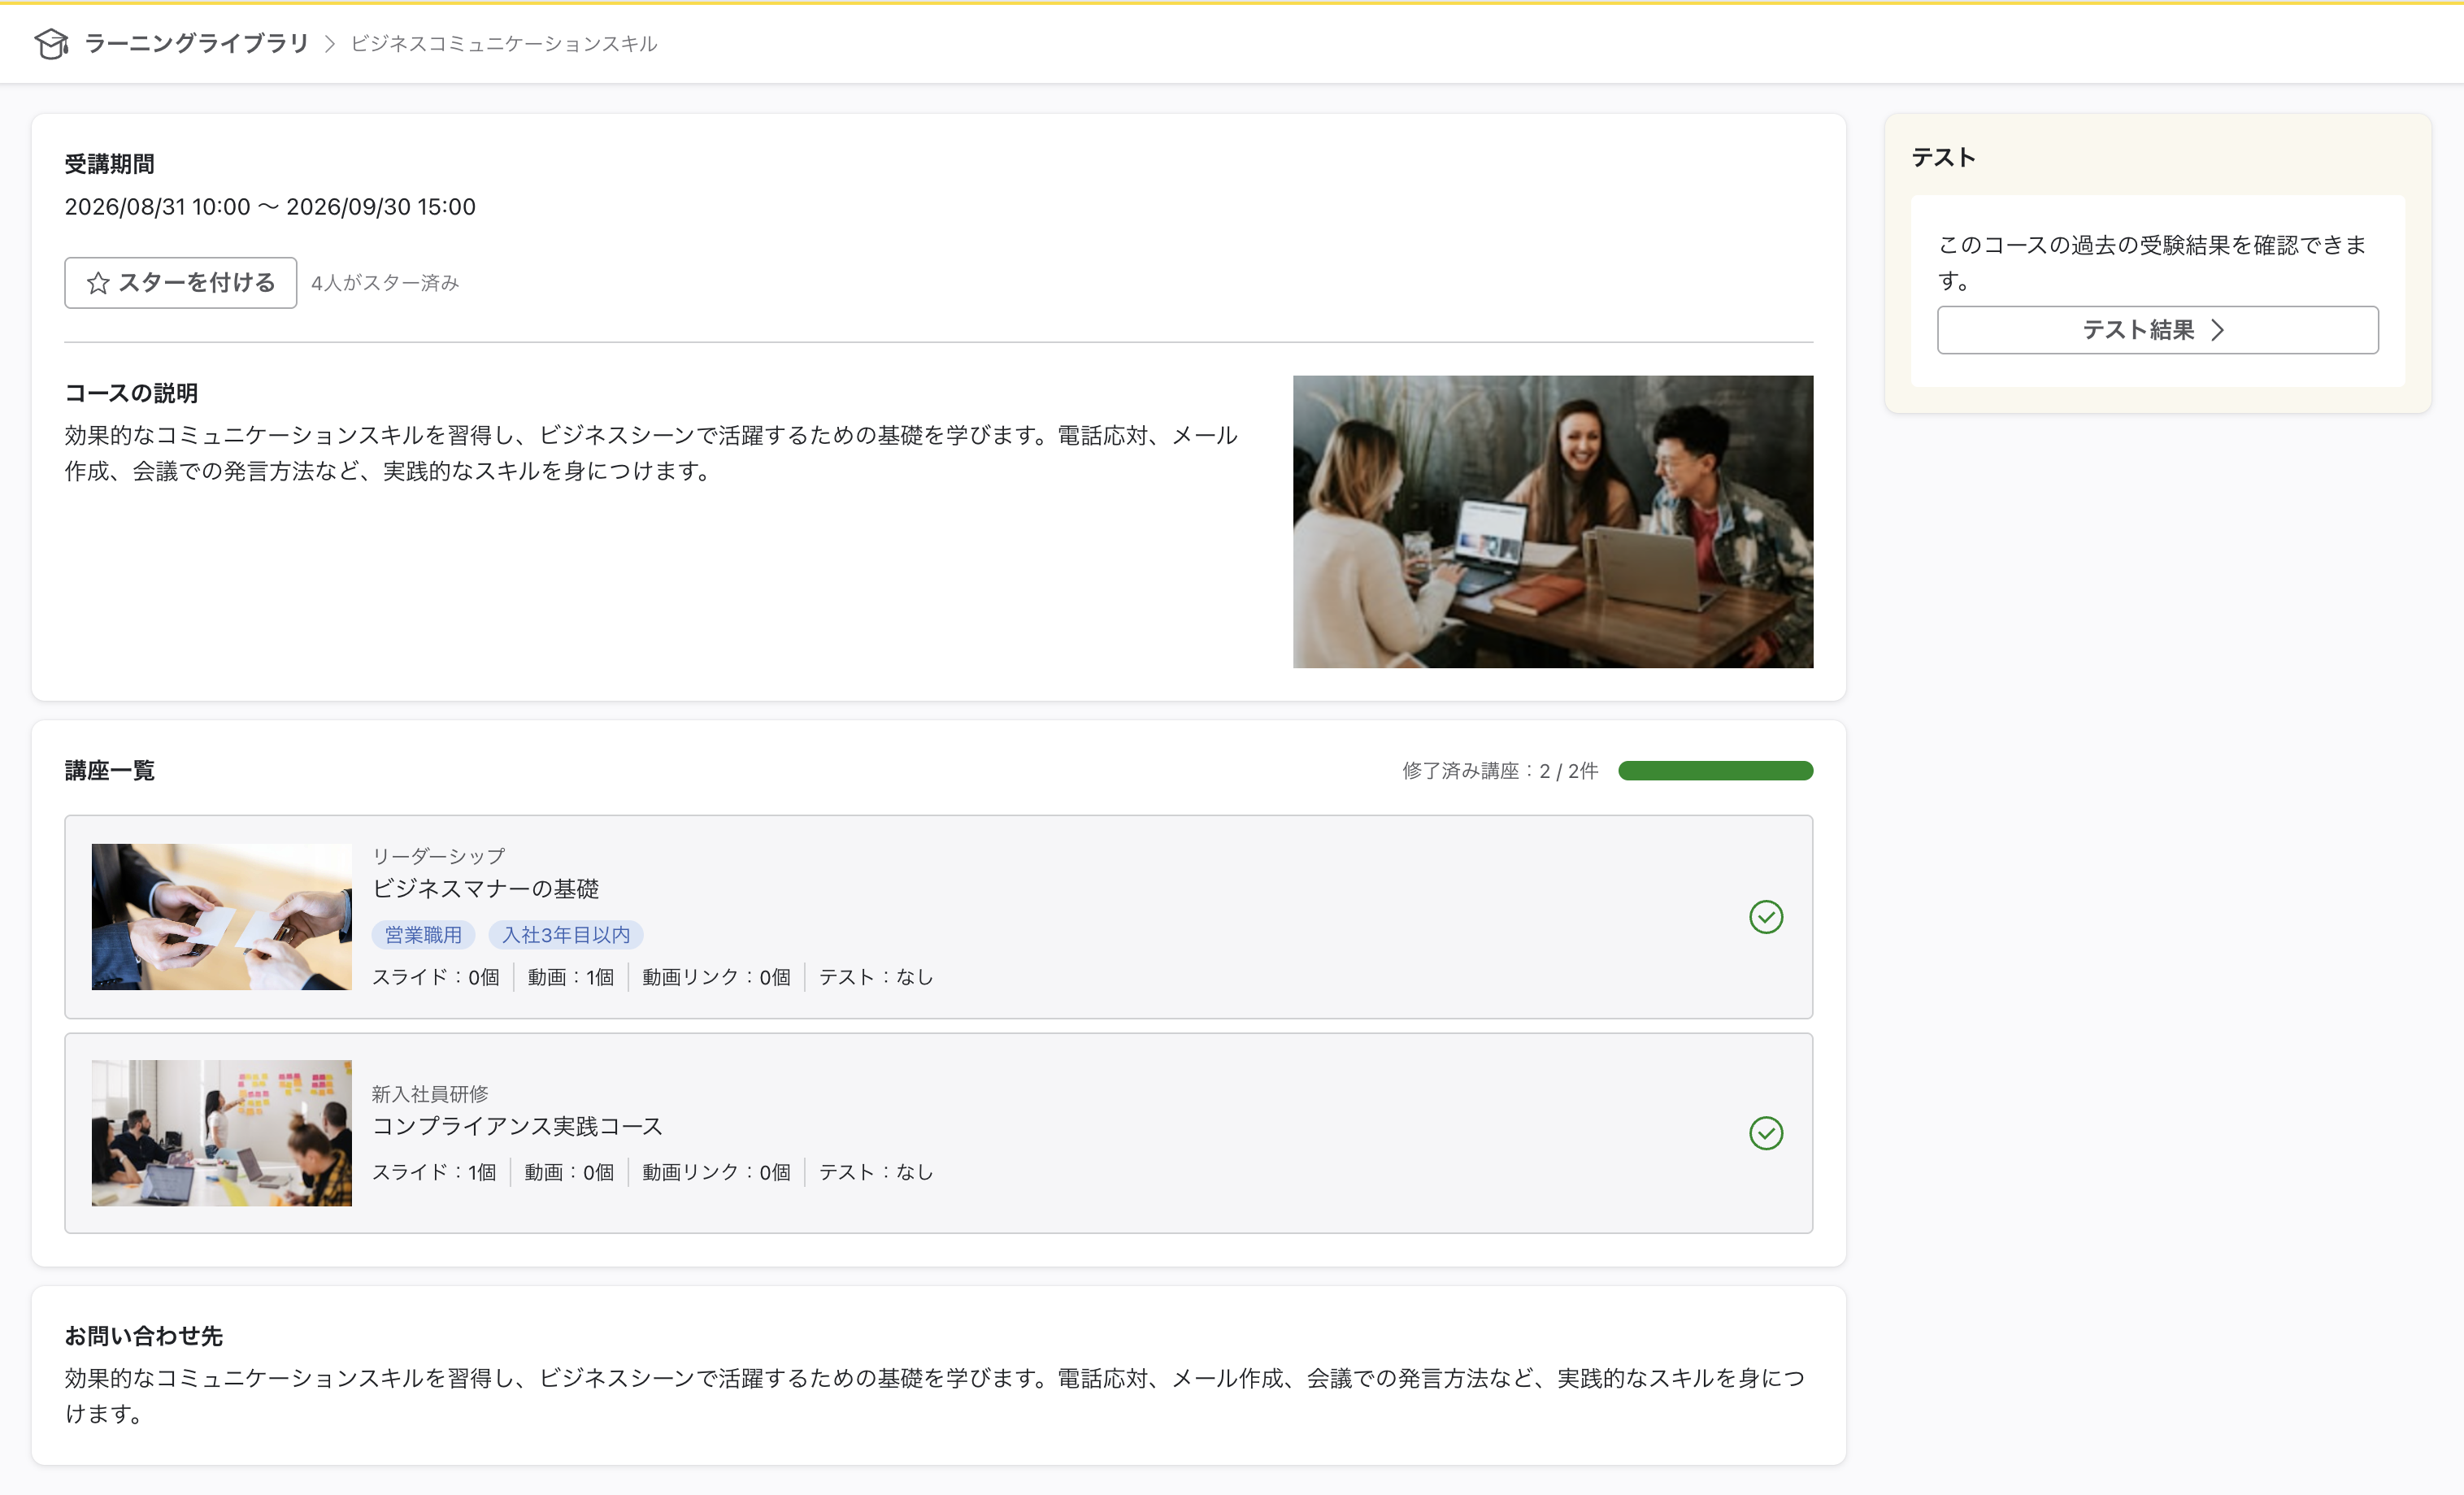Click the 修了済み講座：2 / 2件 text
The width and height of the screenshot is (2464, 1495).
[x=1500, y=771]
